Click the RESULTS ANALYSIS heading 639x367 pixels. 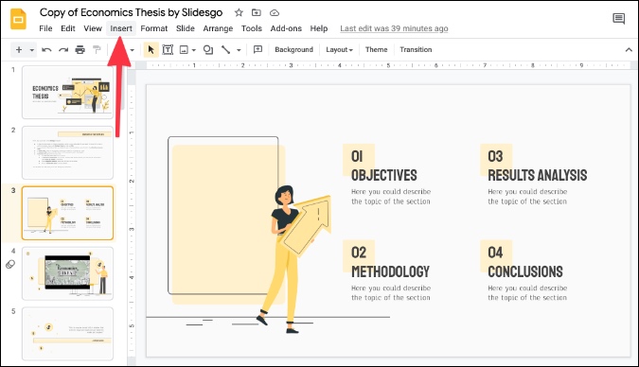click(537, 175)
